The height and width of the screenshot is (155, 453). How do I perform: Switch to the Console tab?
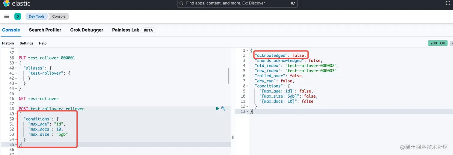(11, 30)
